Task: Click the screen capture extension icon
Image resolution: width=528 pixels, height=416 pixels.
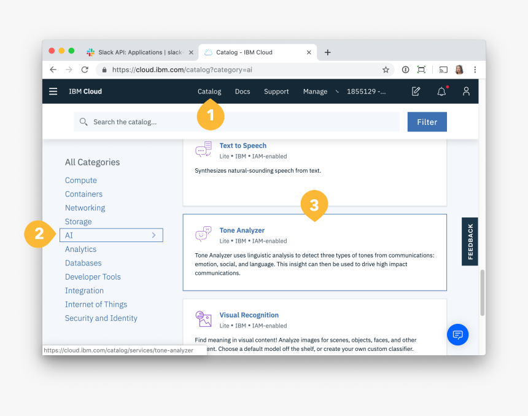Action: (x=421, y=70)
